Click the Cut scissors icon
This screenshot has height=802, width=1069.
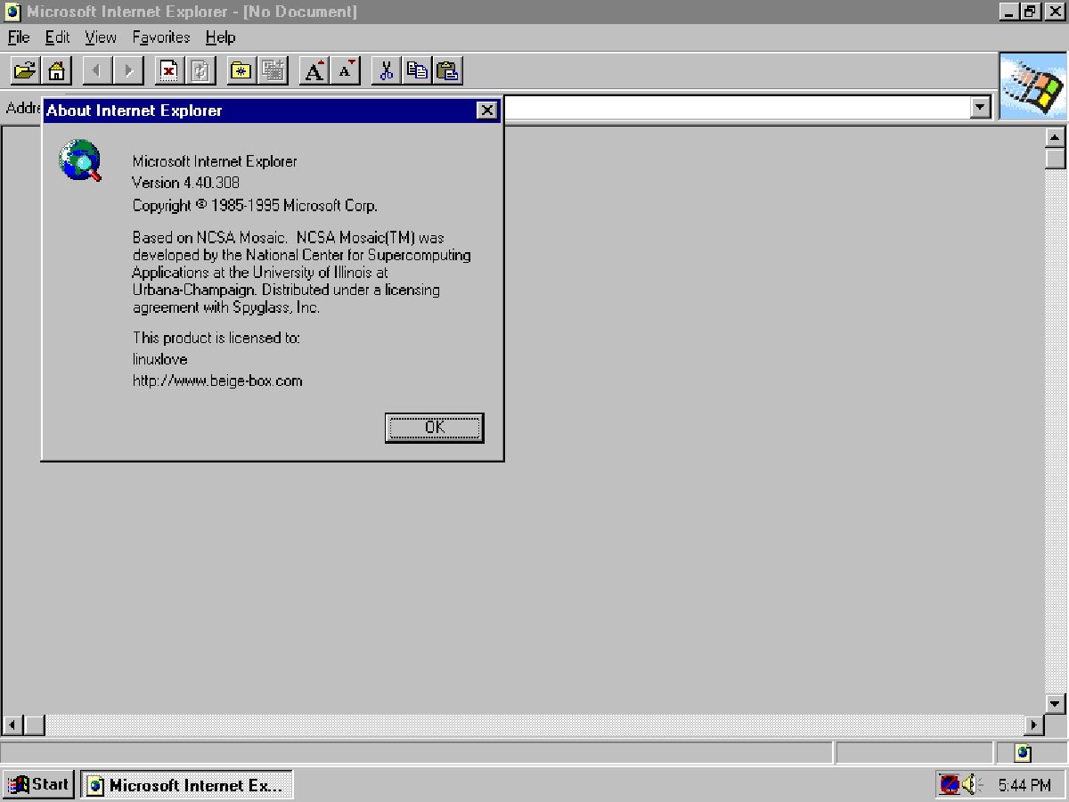tap(387, 70)
